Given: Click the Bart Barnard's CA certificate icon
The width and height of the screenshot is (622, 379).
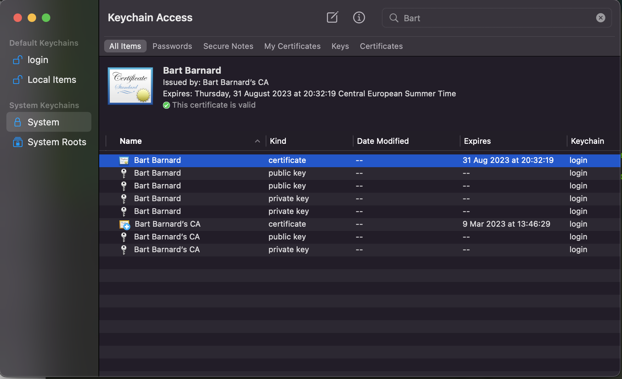Looking at the screenshot, I should 124,224.
